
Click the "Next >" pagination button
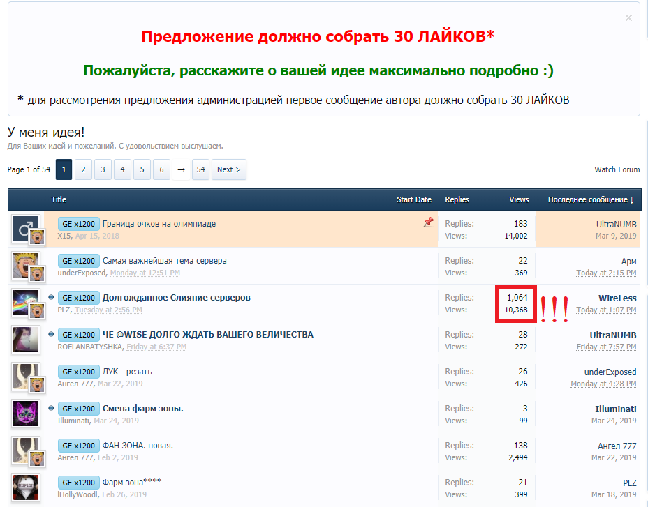click(x=228, y=169)
